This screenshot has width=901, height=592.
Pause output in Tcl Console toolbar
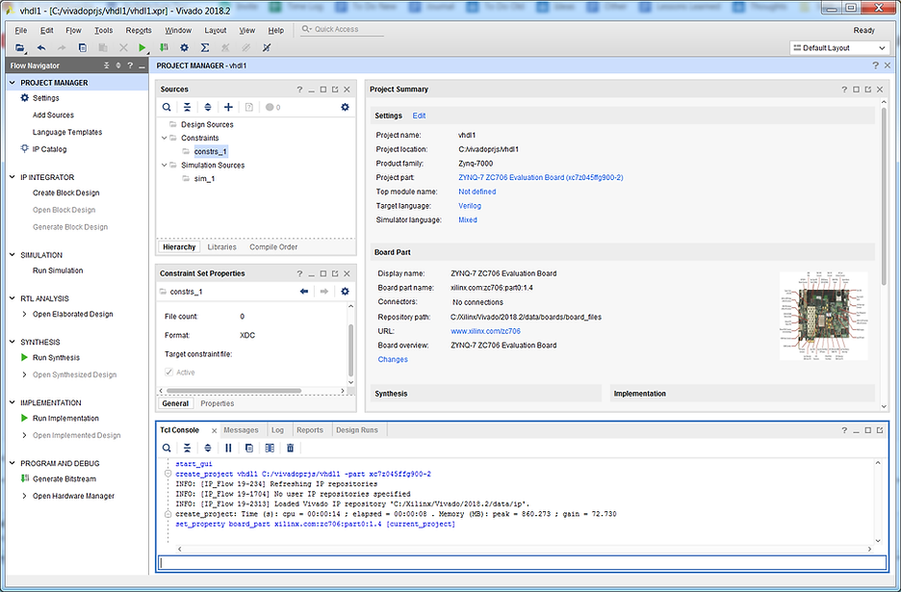click(x=227, y=448)
